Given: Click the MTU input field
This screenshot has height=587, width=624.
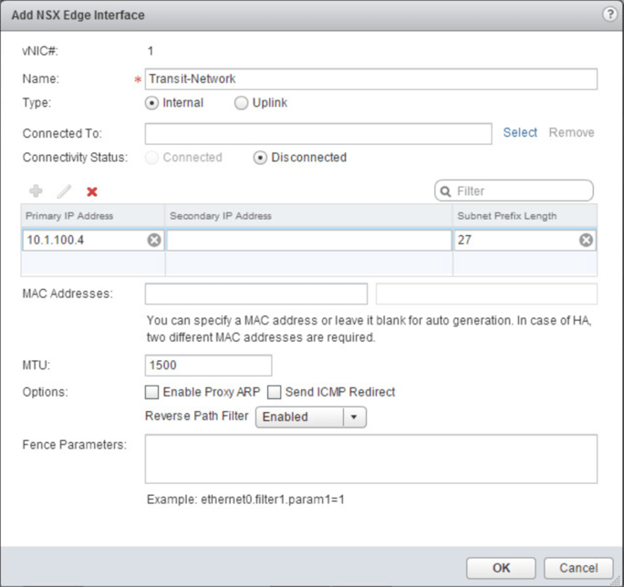Looking at the screenshot, I should point(208,366).
